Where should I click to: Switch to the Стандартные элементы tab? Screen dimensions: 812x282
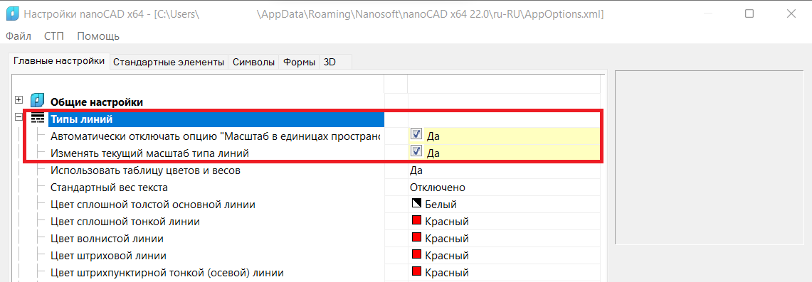point(169,63)
